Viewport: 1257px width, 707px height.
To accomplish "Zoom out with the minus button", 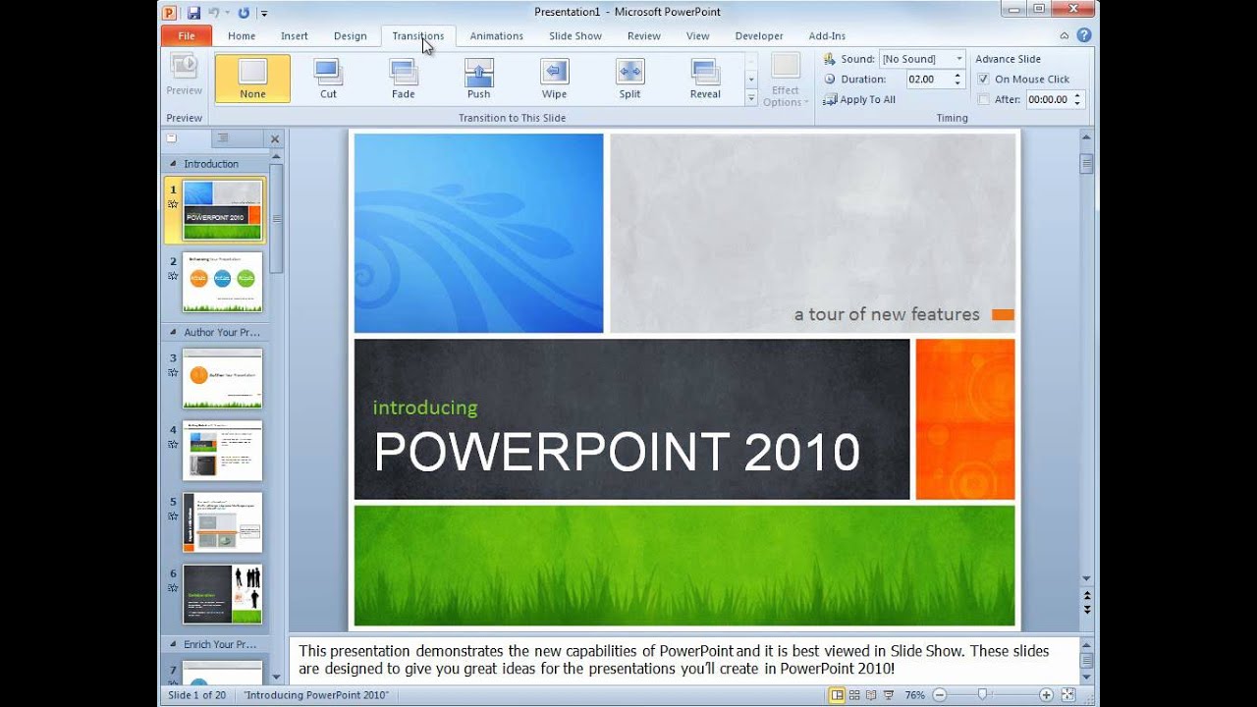I will point(940,695).
